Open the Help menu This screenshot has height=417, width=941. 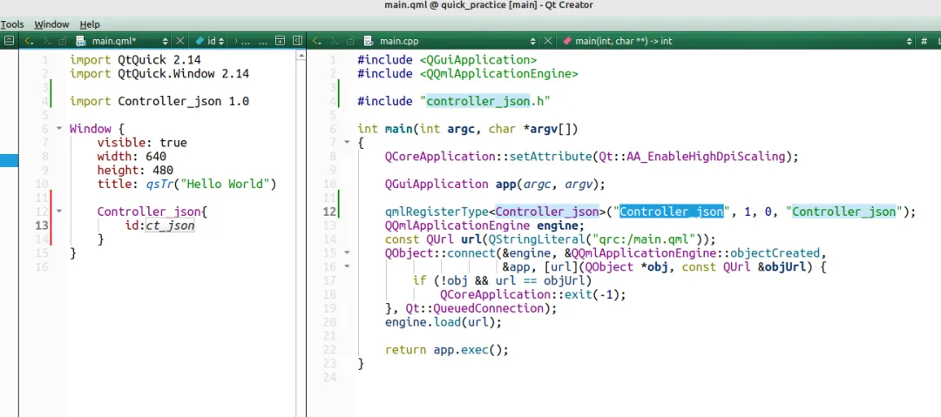pyautogui.click(x=90, y=24)
